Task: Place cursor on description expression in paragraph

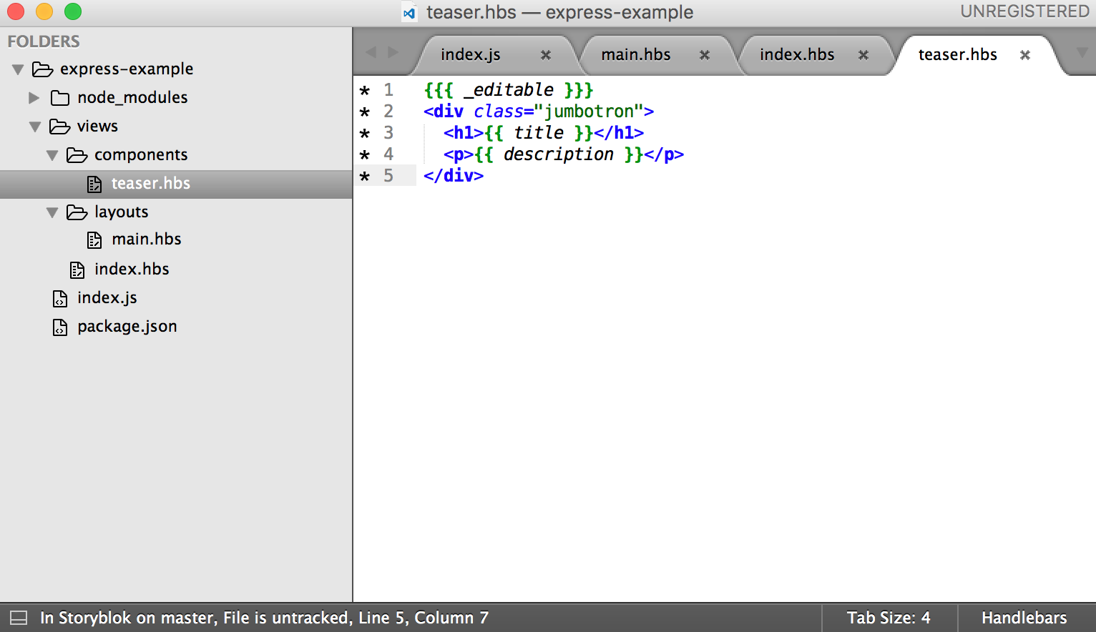Action: point(559,154)
